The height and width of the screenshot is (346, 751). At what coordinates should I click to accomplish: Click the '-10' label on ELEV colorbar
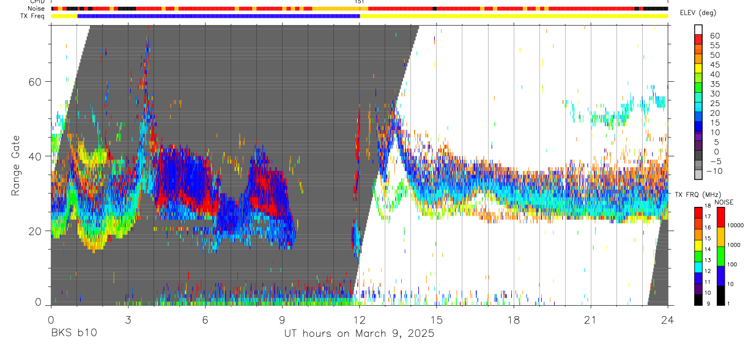pyautogui.click(x=714, y=171)
